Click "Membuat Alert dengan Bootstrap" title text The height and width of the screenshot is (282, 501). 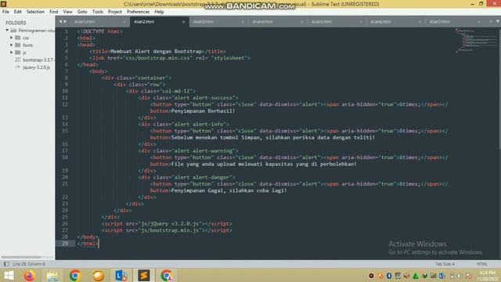tap(157, 51)
